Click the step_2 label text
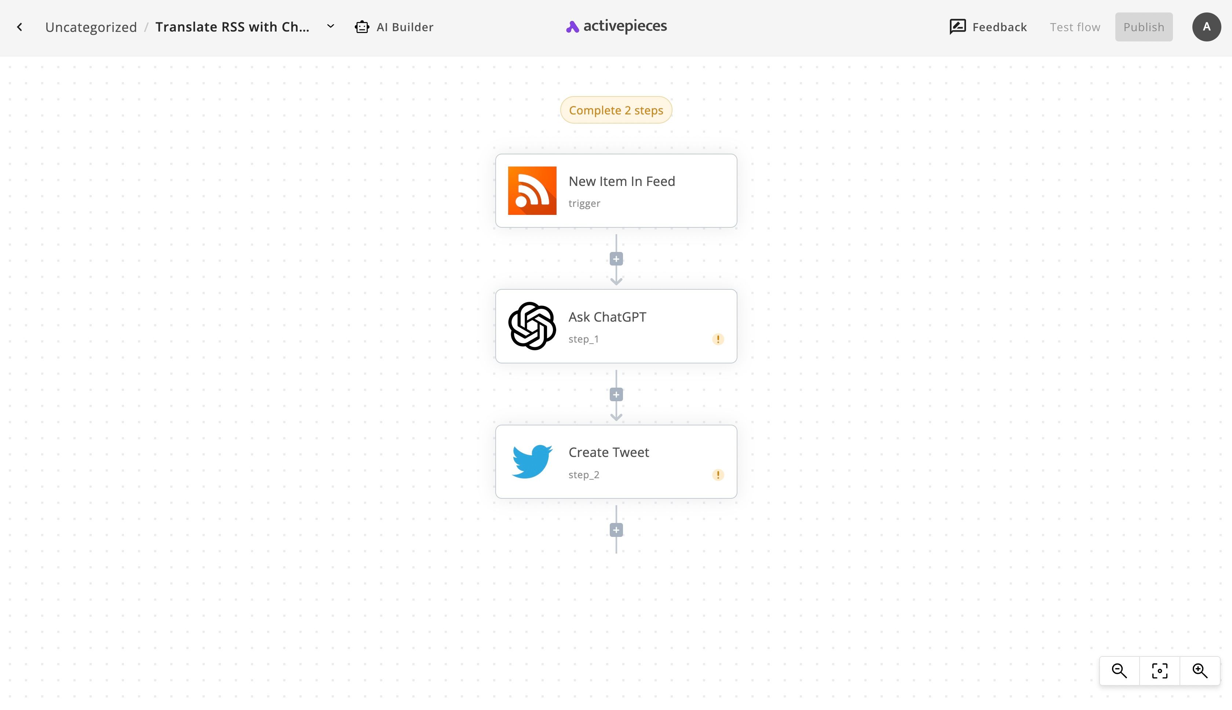This screenshot has width=1232, height=710. pyautogui.click(x=584, y=475)
